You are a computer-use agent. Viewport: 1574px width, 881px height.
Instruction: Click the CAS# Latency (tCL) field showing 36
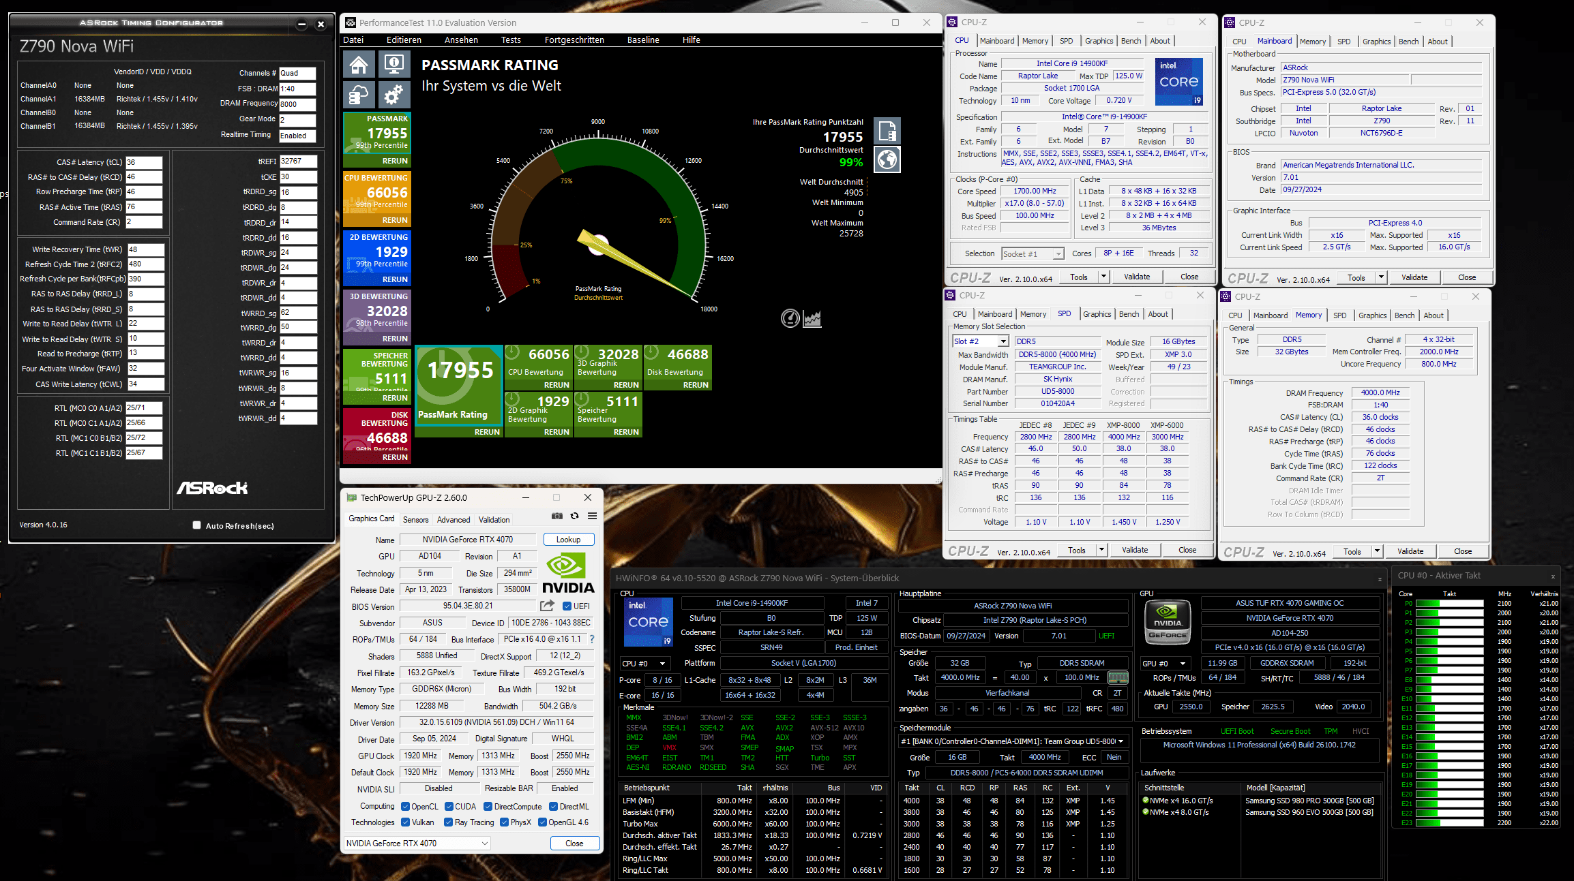(x=144, y=162)
